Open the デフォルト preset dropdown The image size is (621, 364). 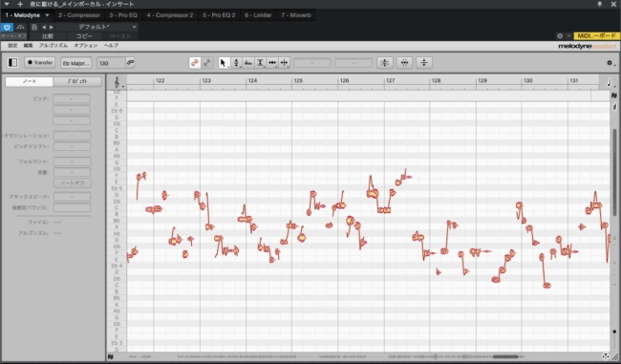97,27
